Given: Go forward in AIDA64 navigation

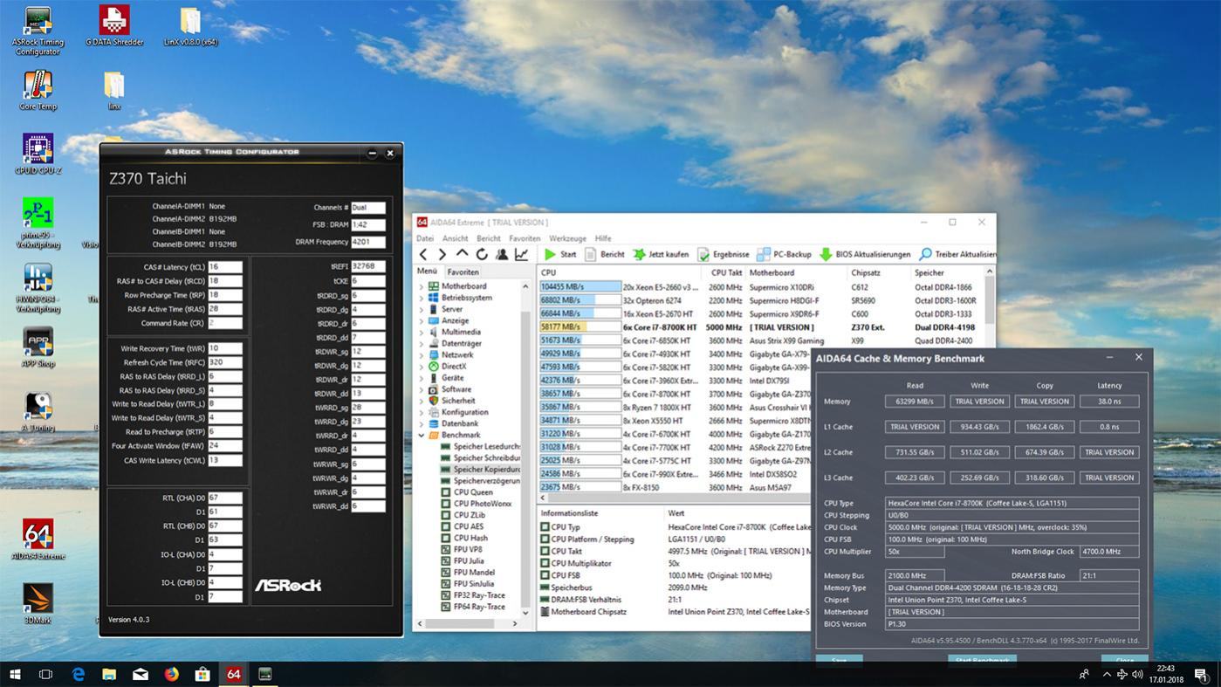Looking at the screenshot, I should [x=442, y=254].
